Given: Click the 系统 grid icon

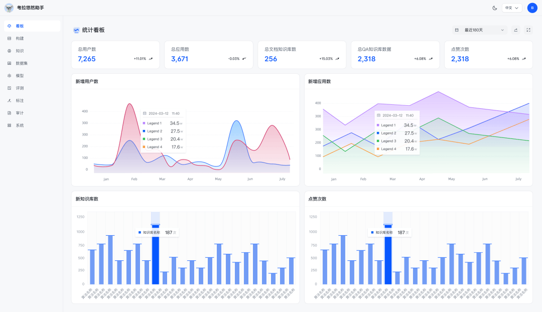Looking at the screenshot, I should (x=10, y=125).
